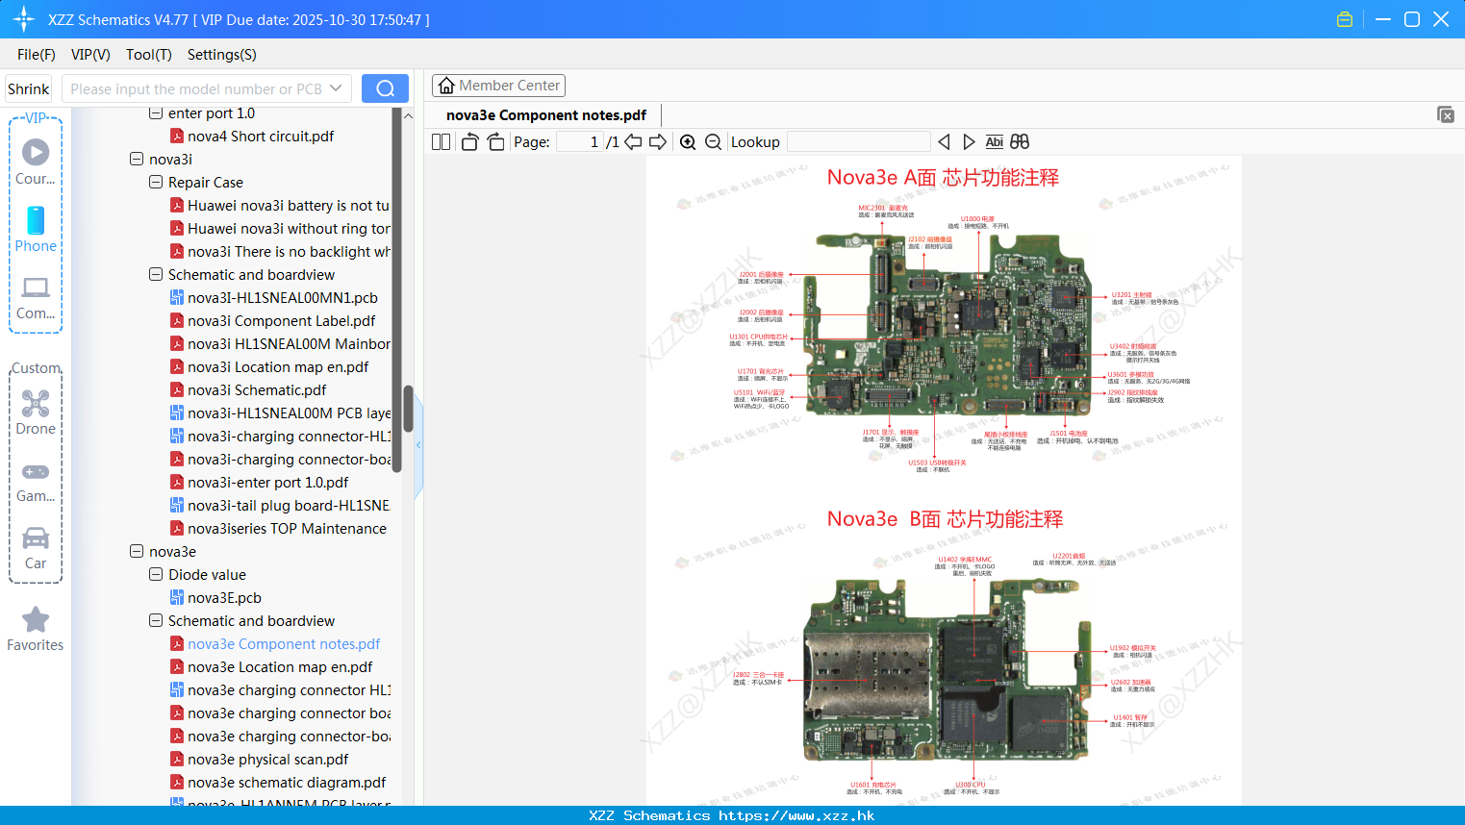The height and width of the screenshot is (825, 1465).
Task: Rotate the page clockwise
Action: [x=495, y=142]
